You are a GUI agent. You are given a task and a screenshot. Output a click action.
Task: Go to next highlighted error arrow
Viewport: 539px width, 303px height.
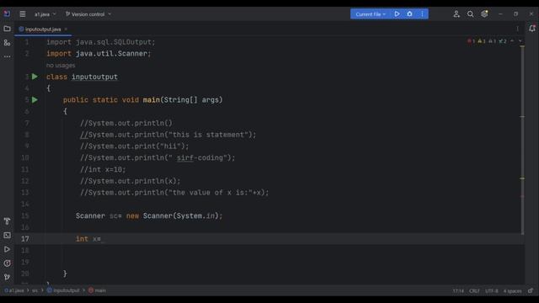pyautogui.click(x=520, y=41)
